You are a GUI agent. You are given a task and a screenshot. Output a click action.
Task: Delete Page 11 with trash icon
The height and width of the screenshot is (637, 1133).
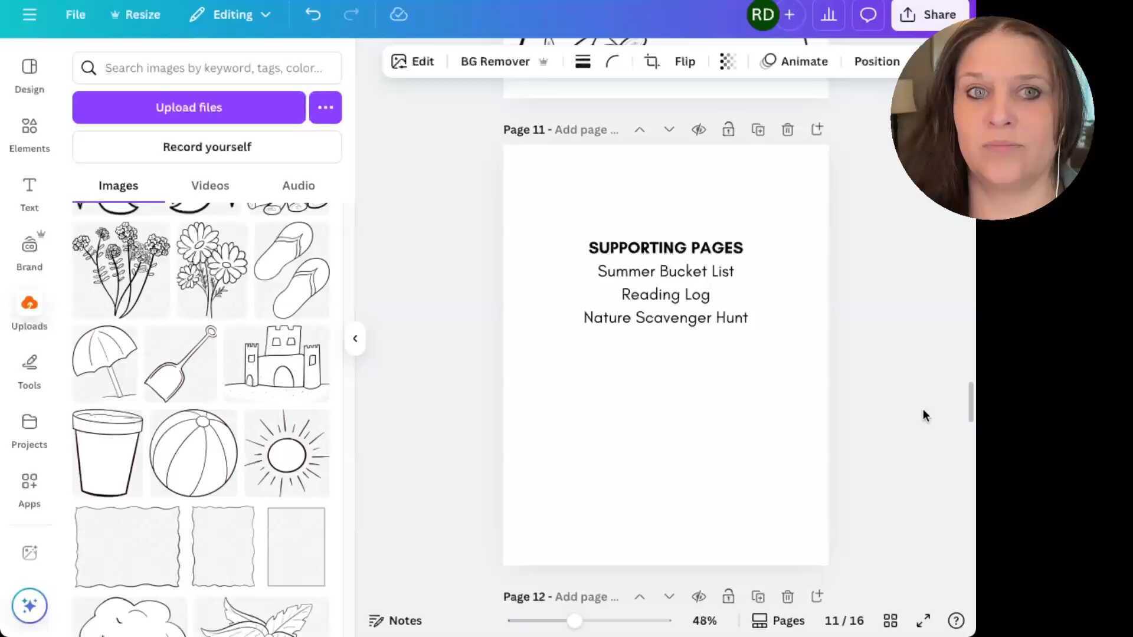click(x=787, y=130)
